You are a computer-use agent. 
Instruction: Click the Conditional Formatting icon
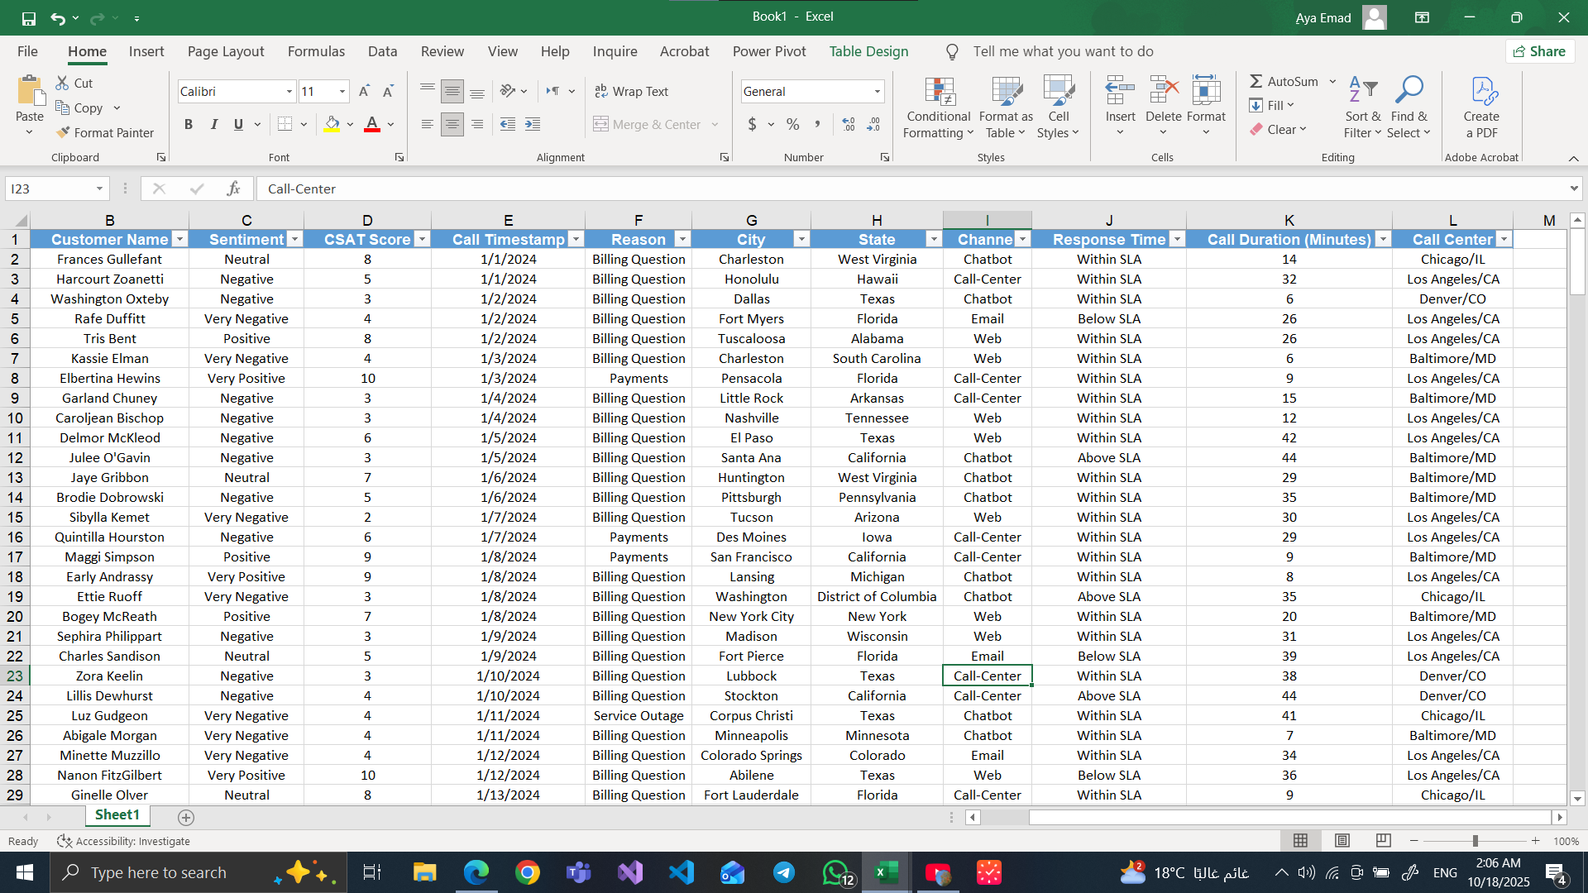939,93
